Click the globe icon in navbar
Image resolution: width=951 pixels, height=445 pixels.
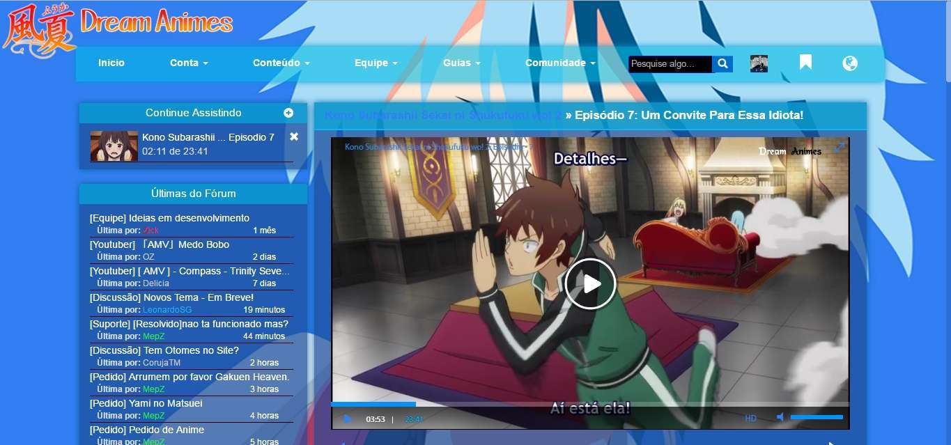(849, 63)
